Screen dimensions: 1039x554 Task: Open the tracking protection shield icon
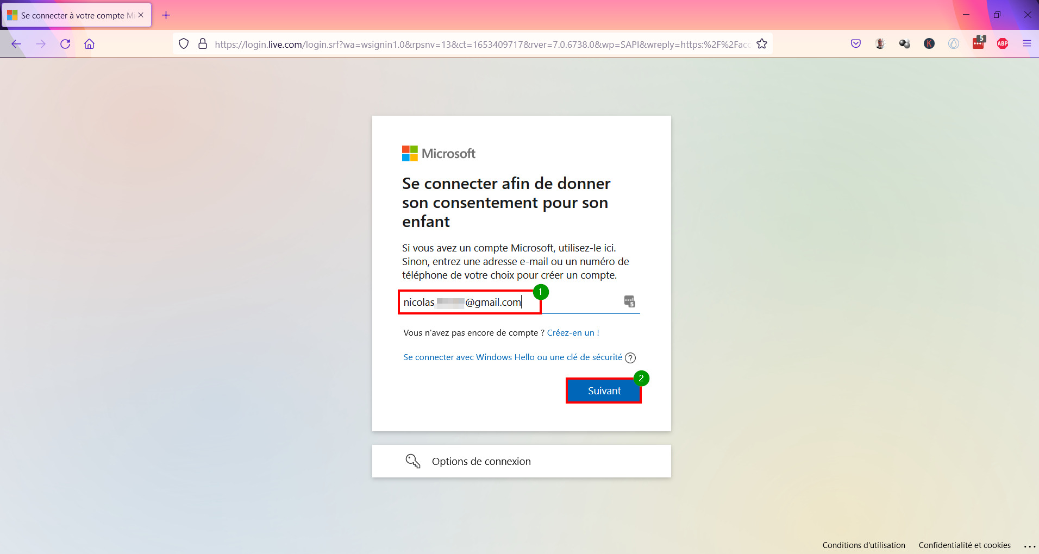click(184, 44)
